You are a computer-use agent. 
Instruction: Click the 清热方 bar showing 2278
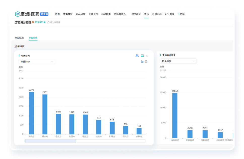click(x=32, y=113)
